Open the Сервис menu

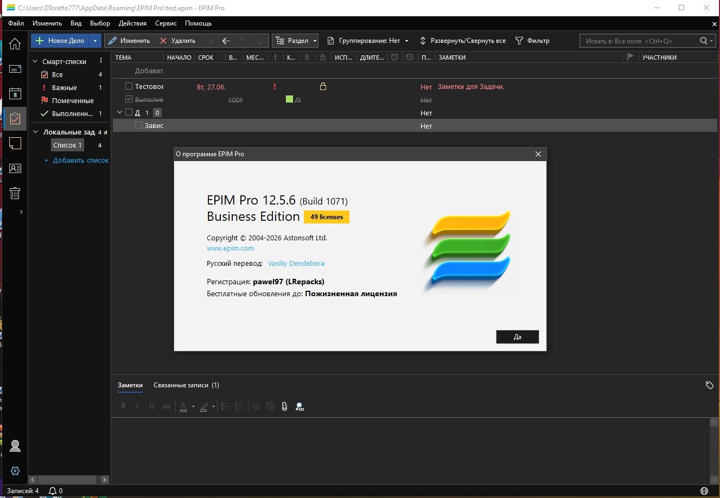(x=165, y=23)
